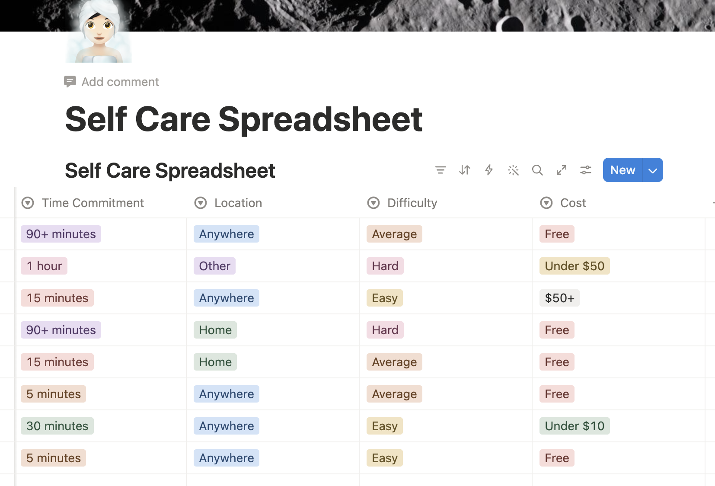
Task: Open database search magnifier icon
Action: [x=537, y=170]
